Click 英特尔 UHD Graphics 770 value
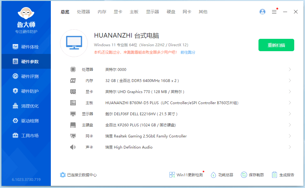 [145, 92]
